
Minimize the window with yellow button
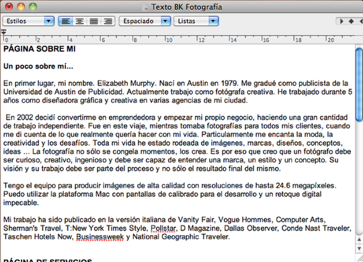21,7
